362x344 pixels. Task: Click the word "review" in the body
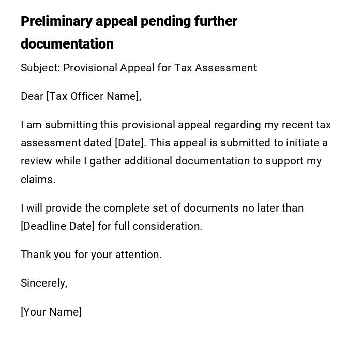pos(37,161)
